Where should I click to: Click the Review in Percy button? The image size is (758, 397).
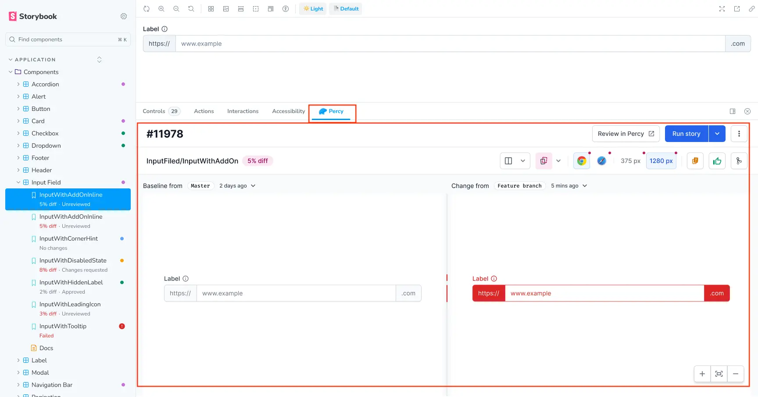tap(626, 134)
